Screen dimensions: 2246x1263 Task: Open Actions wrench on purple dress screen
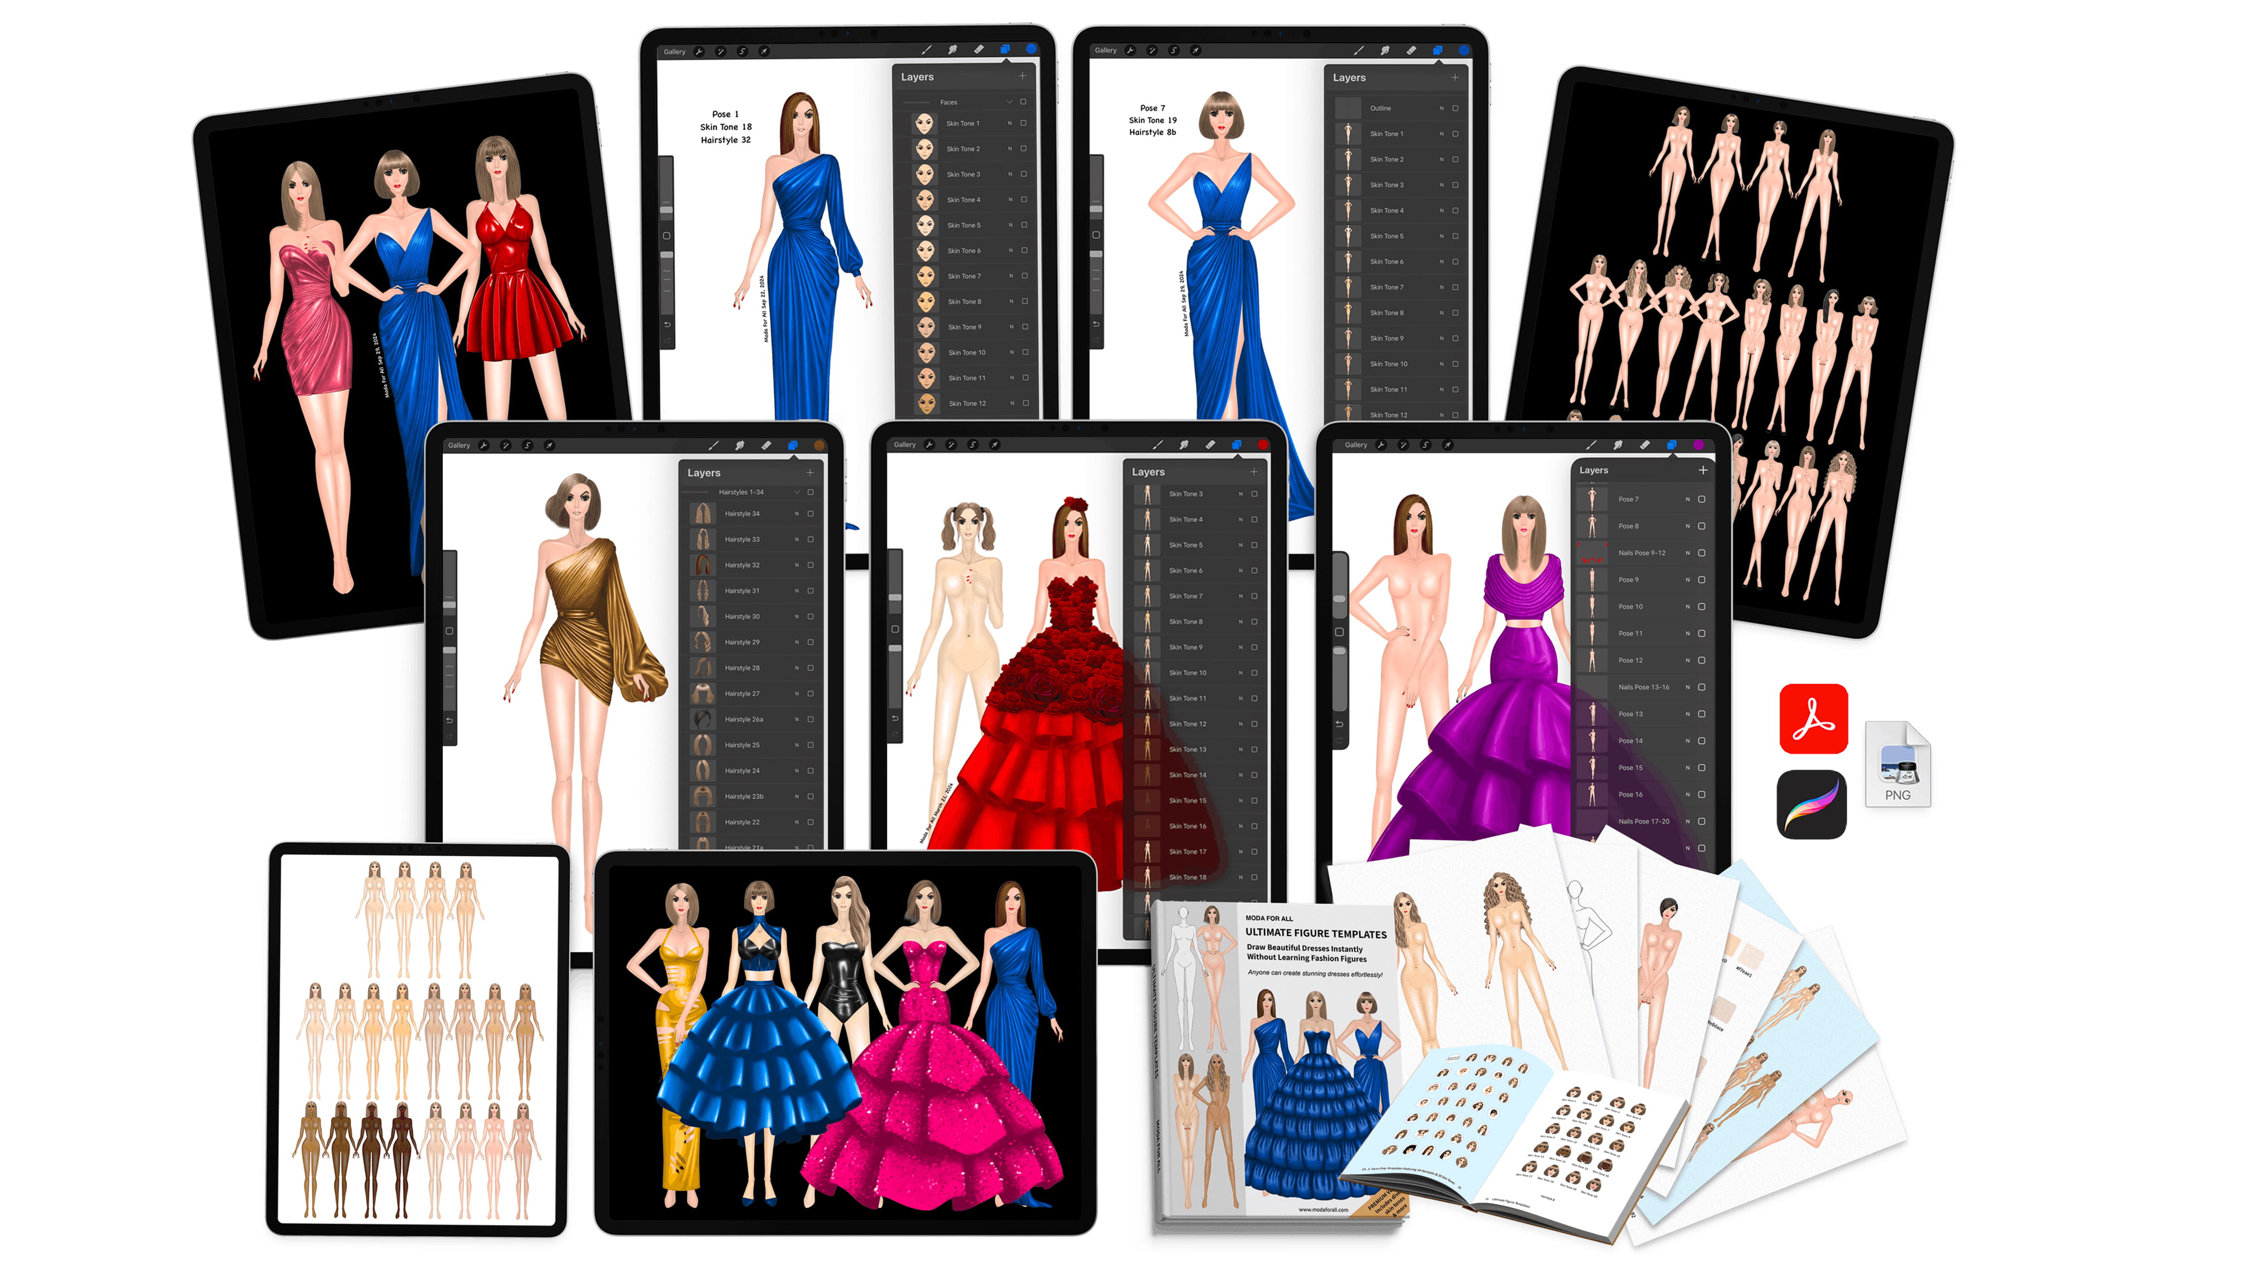pyautogui.click(x=1381, y=446)
